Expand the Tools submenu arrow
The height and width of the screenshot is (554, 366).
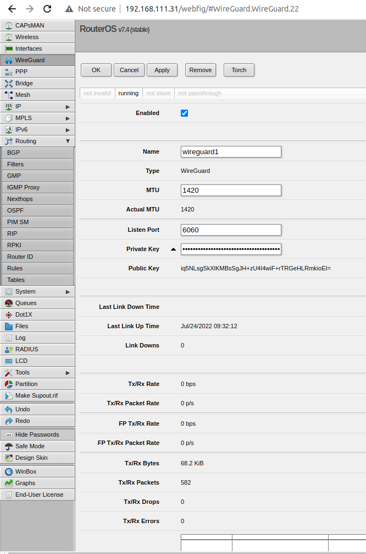click(68, 373)
